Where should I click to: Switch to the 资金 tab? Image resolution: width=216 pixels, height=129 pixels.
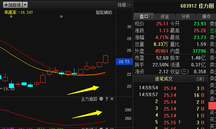point(165,16)
